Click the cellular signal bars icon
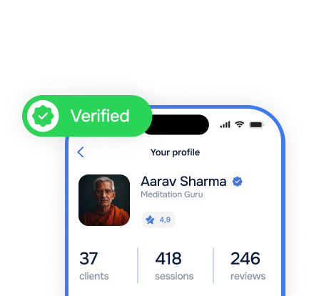Image resolution: width=314 pixels, height=296 pixels. [225, 124]
